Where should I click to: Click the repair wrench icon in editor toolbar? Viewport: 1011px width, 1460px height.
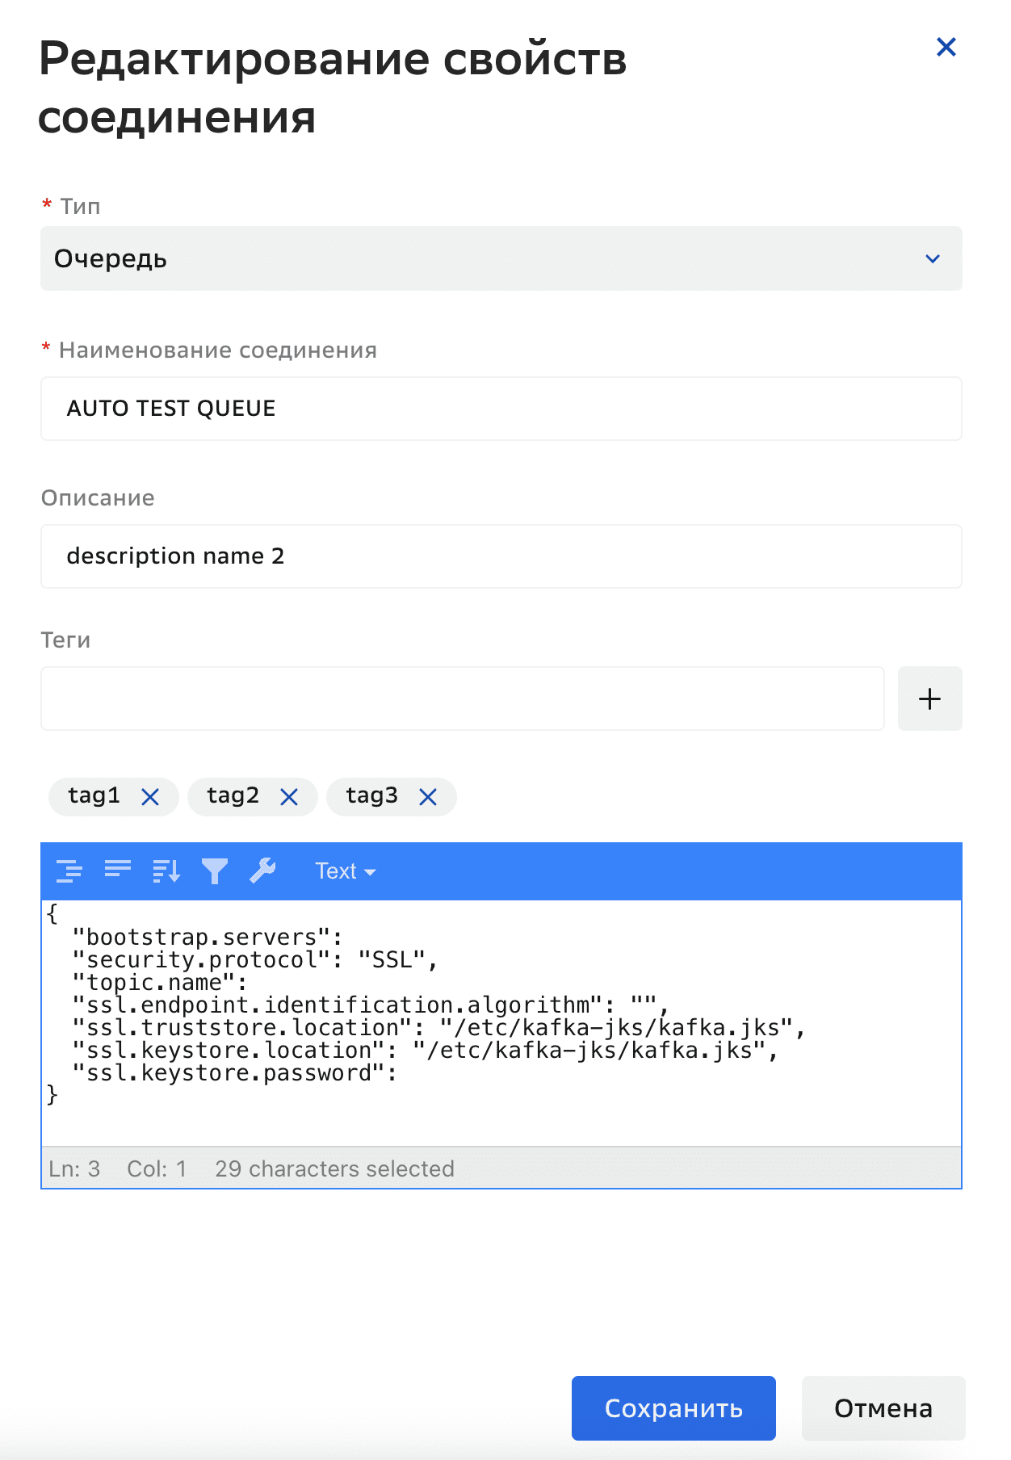262,871
